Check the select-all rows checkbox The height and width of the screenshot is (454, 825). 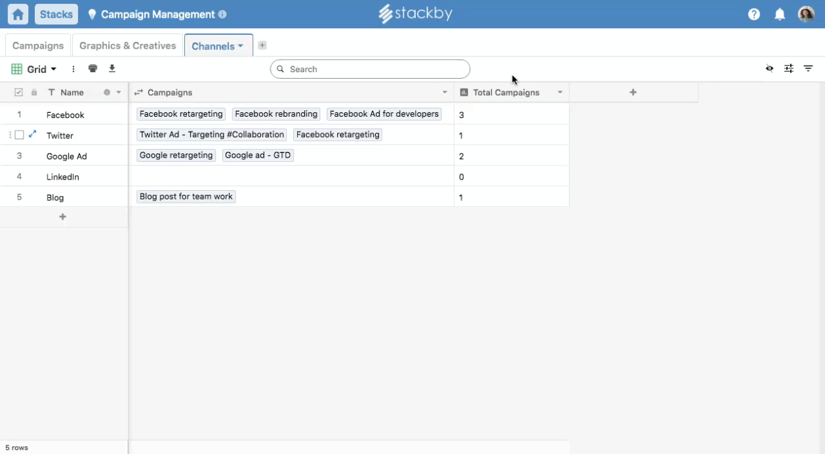pyautogui.click(x=18, y=93)
